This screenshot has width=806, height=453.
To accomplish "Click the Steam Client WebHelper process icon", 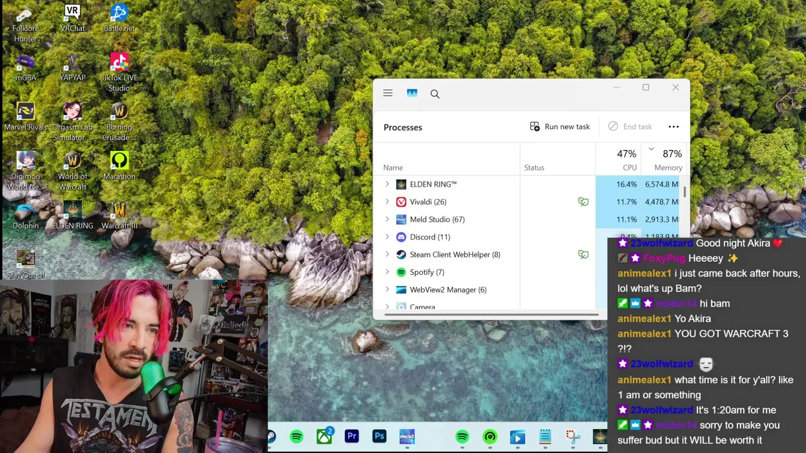I will click(x=401, y=255).
